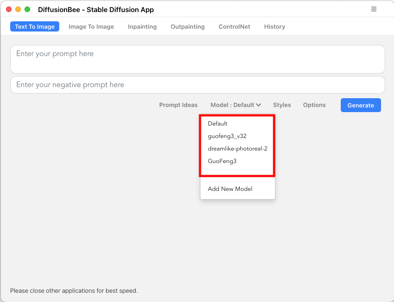Click the green fullscreen window button
Image resolution: width=394 pixels, height=302 pixels.
point(27,9)
